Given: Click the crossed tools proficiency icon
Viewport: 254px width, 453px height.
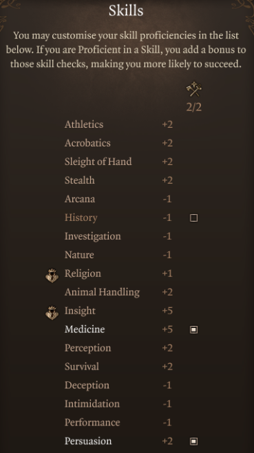Looking at the screenshot, I should point(194,89).
